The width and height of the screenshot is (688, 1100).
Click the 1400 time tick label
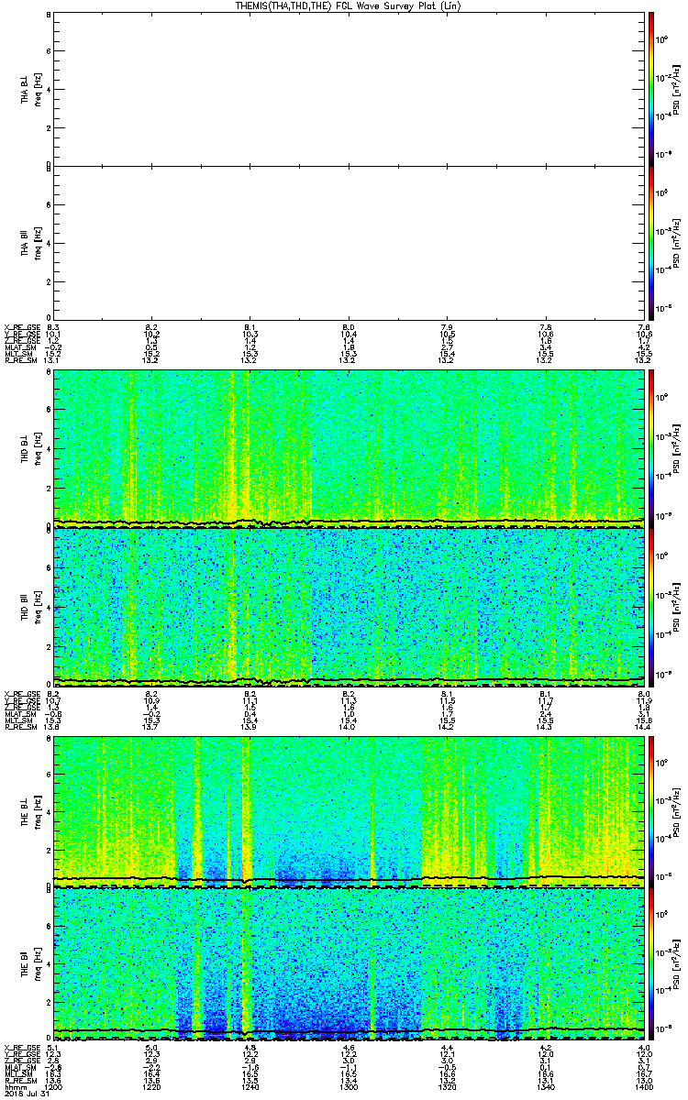(x=644, y=1085)
